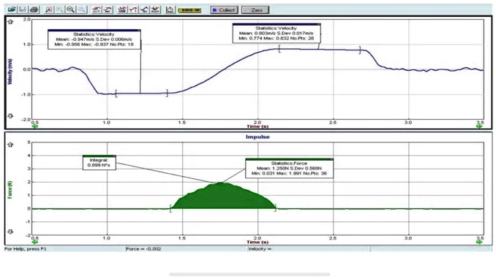496x279 pixels.
Task: Select the Mean 0.803m/s statistics text
Action: tap(276, 33)
